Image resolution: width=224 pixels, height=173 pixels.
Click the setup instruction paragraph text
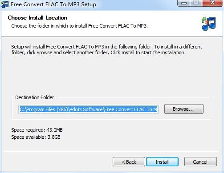(x=106, y=50)
